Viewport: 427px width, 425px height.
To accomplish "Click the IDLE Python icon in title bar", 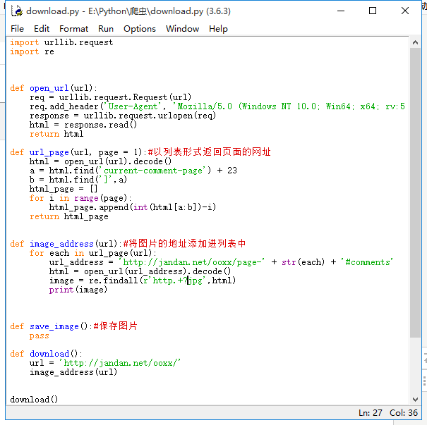I will pyautogui.click(x=16, y=11).
